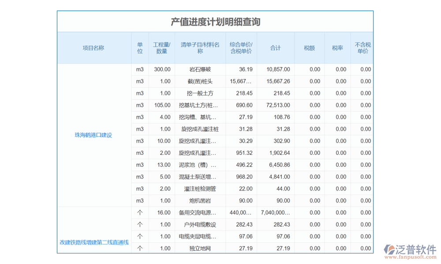
Task: Click the 灌注桩检测管 item cell
Action: click(x=200, y=189)
